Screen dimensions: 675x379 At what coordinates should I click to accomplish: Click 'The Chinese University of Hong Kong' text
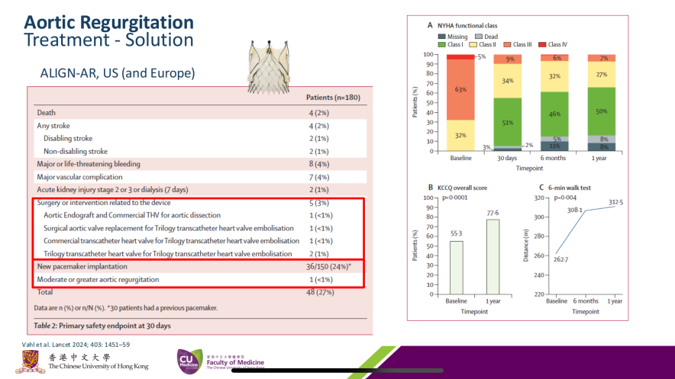(99, 367)
